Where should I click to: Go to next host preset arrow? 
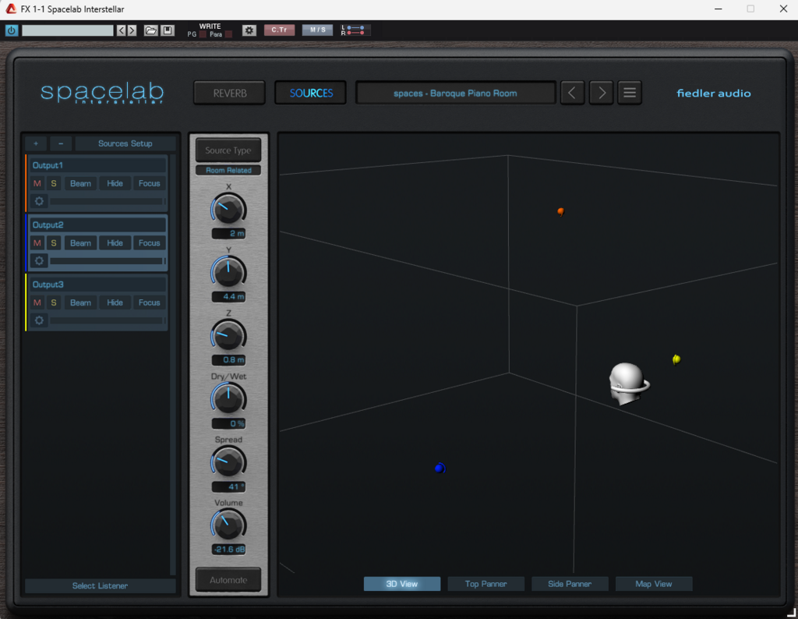click(x=132, y=30)
